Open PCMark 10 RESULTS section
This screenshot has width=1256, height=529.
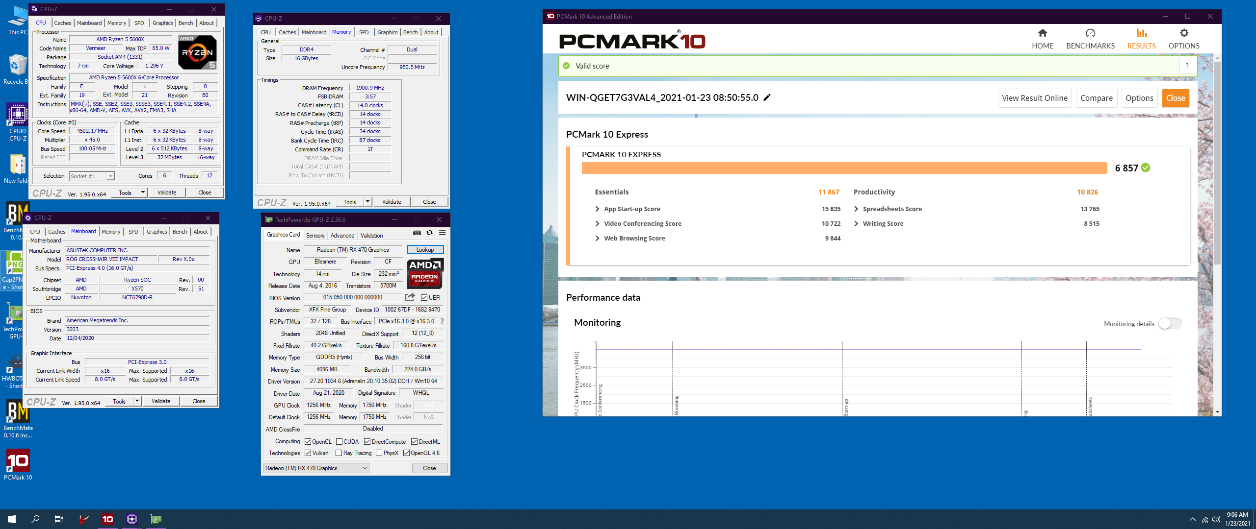(x=1141, y=39)
